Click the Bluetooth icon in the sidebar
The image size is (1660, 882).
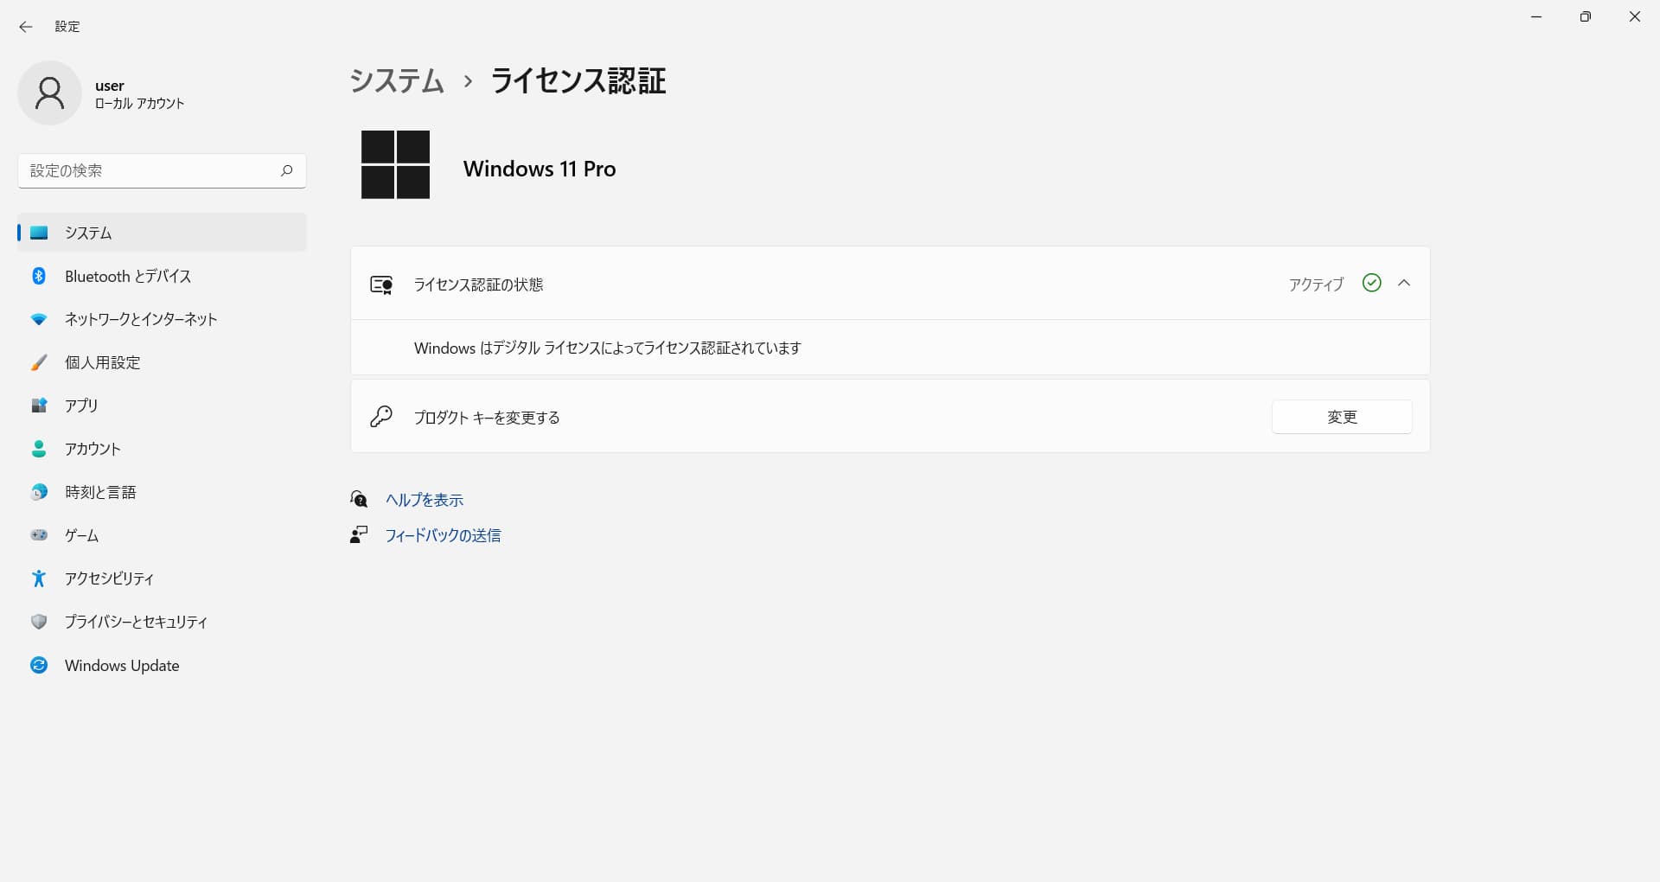39,276
